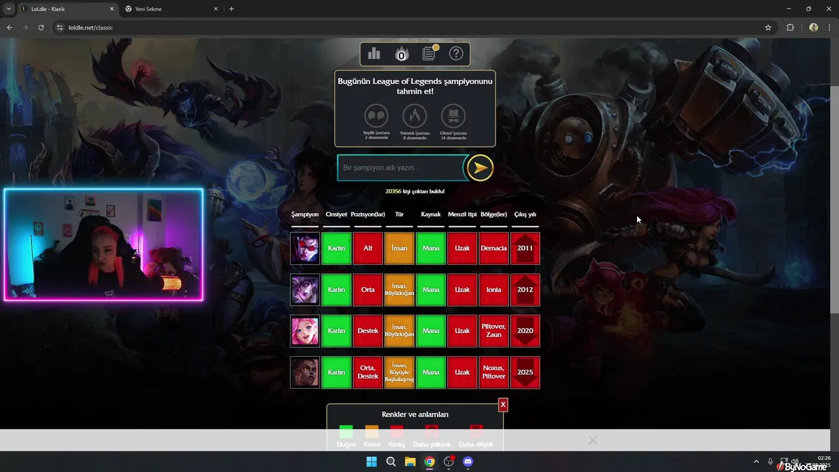The image size is (839, 472).
Task: Click the Kaynak column header
Action: point(431,214)
